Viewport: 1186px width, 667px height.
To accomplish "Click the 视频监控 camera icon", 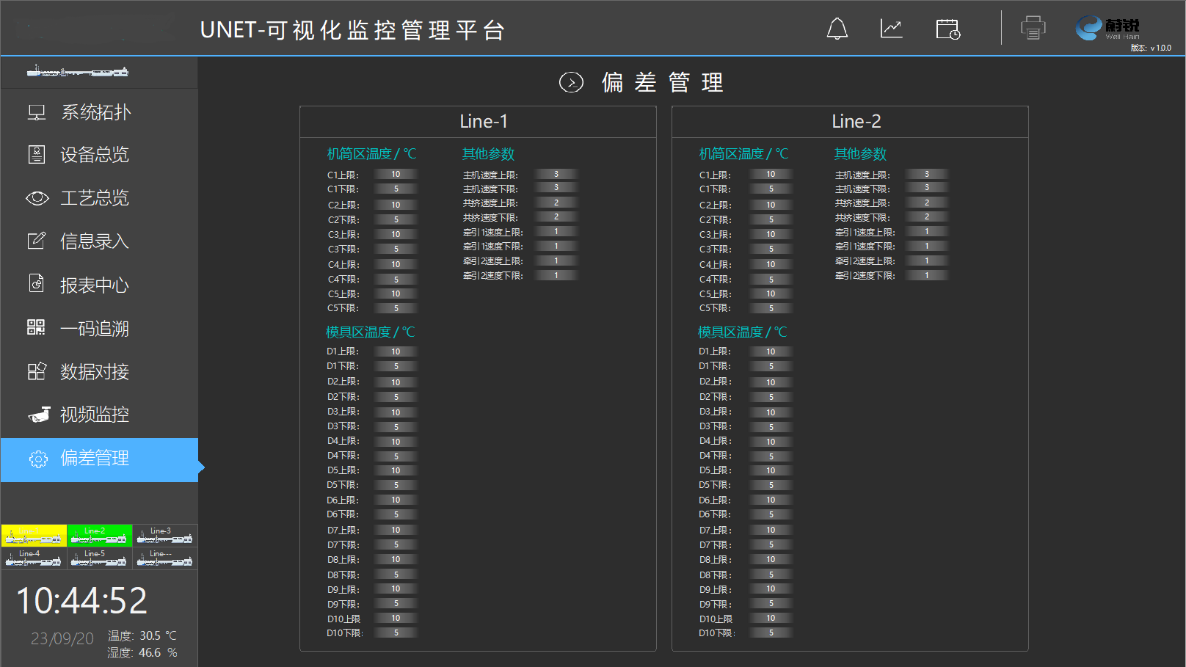I will tap(39, 415).
